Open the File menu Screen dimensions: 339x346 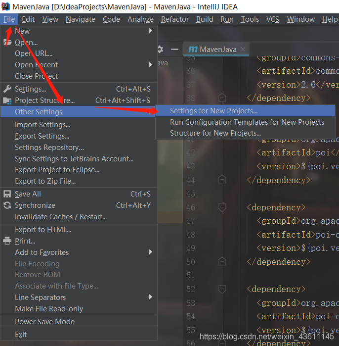9,19
